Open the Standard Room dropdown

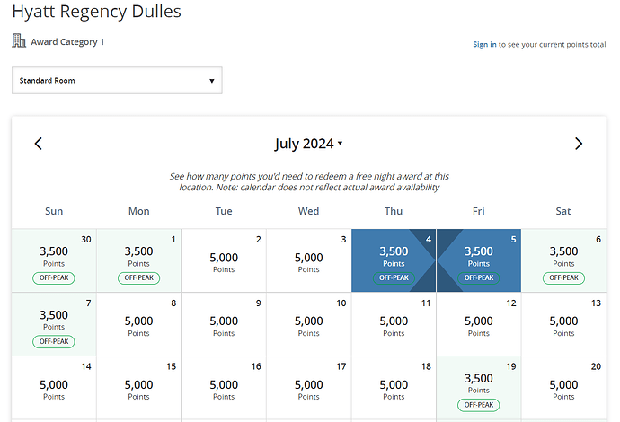[117, 81]
